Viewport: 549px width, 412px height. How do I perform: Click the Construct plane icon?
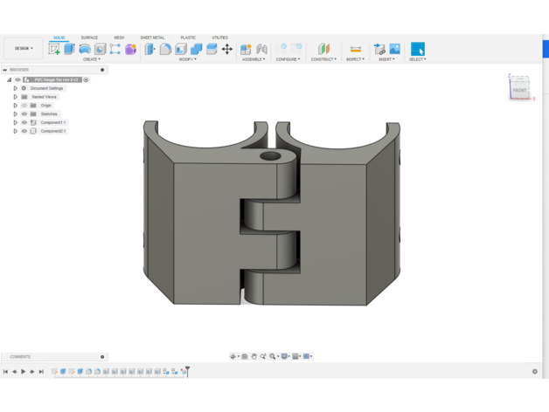323,50
